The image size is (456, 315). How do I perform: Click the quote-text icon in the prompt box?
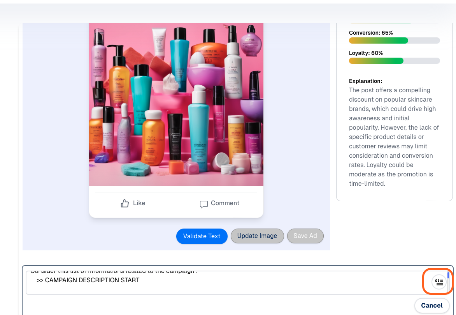tap(439, 282)
